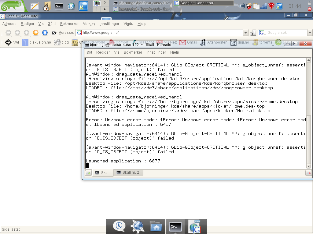
Task: Select Google - Konqueror taskbar entry
Action: (x=203, y=3)
